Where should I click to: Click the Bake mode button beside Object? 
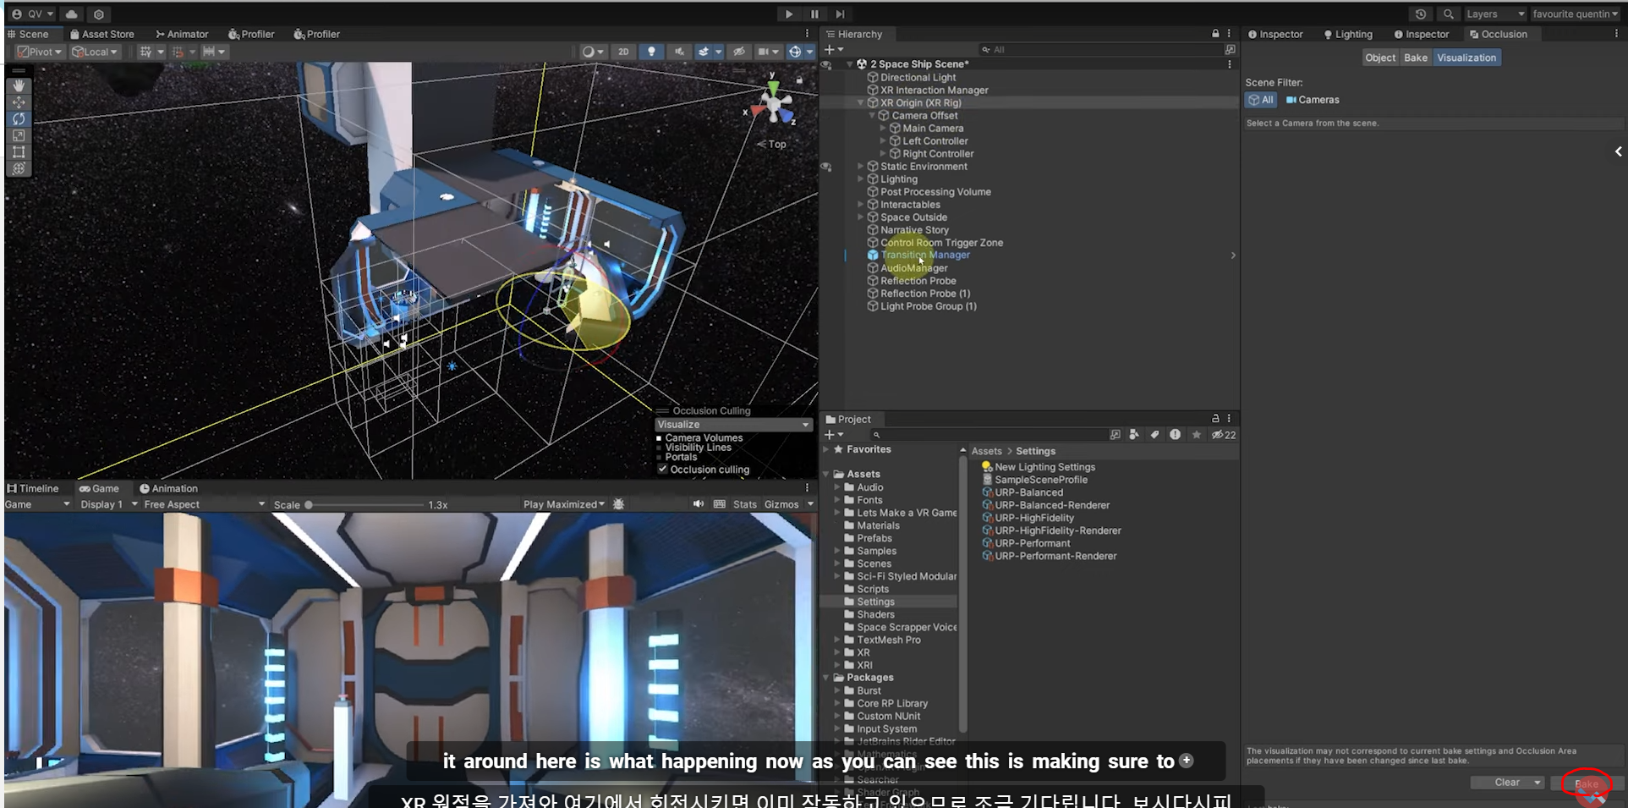coord(1416,58)
